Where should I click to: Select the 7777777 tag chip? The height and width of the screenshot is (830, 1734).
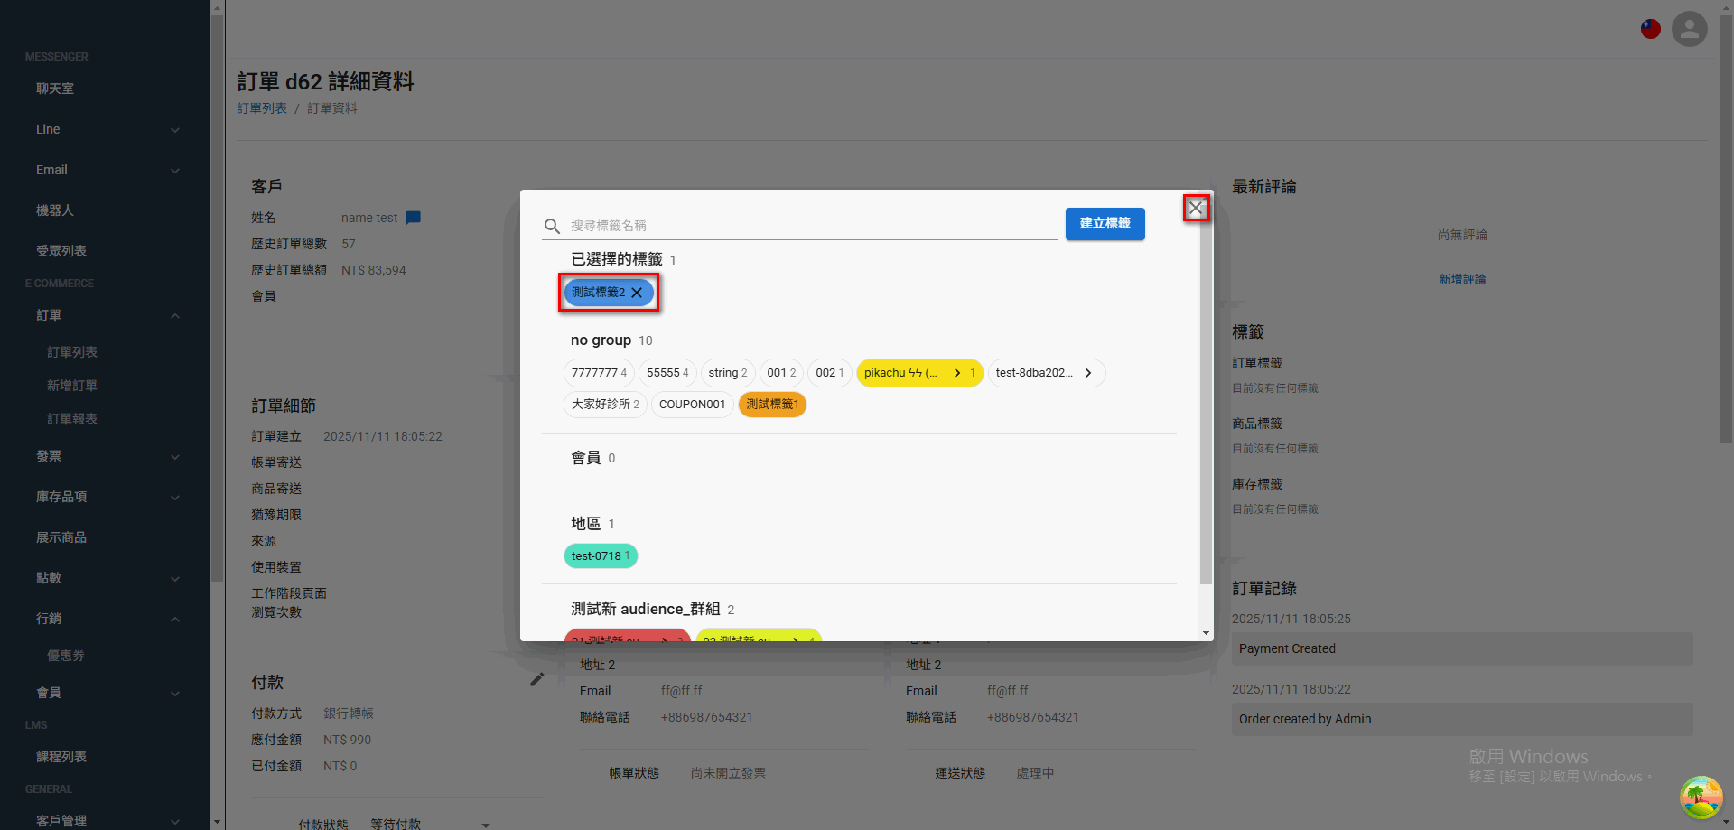tap(599, 373)
